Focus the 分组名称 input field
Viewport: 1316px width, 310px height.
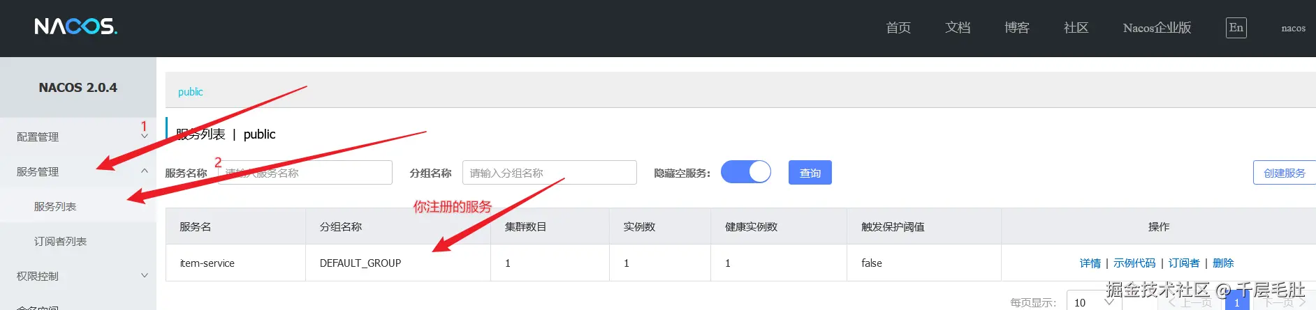pos(550,173)
